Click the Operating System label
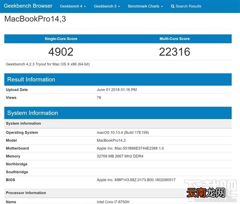Screen dimensions: 240x204 point(22,133)
